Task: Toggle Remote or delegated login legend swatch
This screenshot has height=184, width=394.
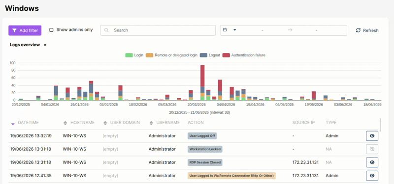Action: pos(150,55)
